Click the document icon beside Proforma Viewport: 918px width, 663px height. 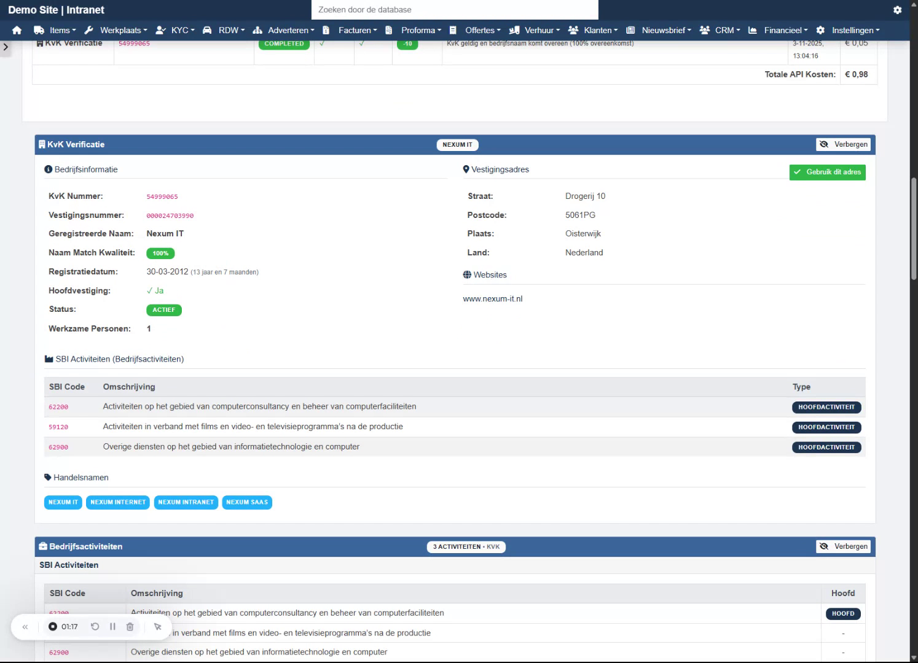(388, 30)
